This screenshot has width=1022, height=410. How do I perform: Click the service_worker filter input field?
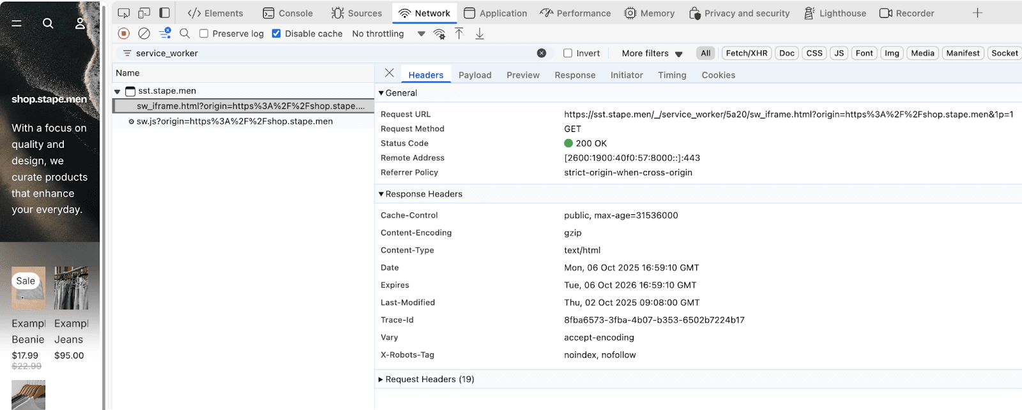pyautogui.click(x=332, y=53)
